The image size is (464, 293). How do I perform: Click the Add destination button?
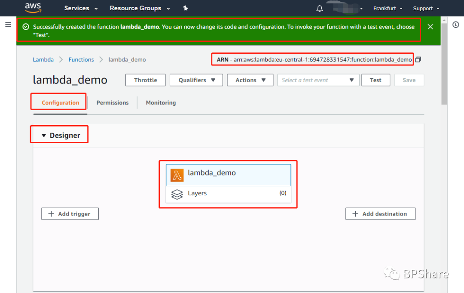380,214
